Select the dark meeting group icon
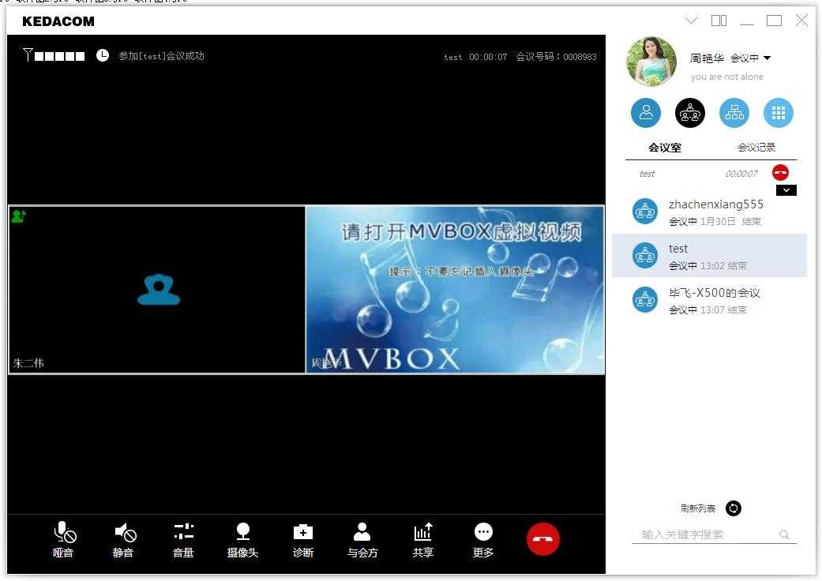This screenshot has width=822, height=581. [x=690, y=113]
